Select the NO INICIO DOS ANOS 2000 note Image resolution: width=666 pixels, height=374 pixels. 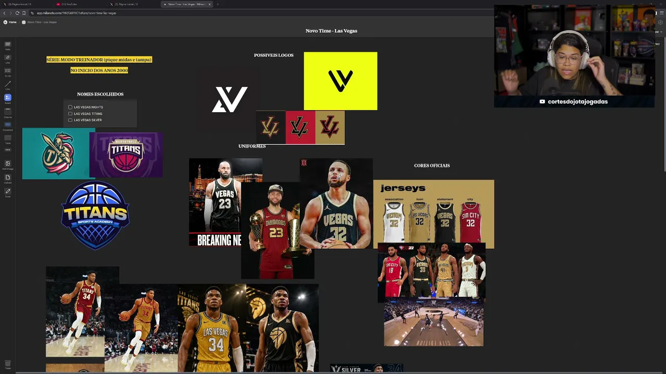(99, 70)
